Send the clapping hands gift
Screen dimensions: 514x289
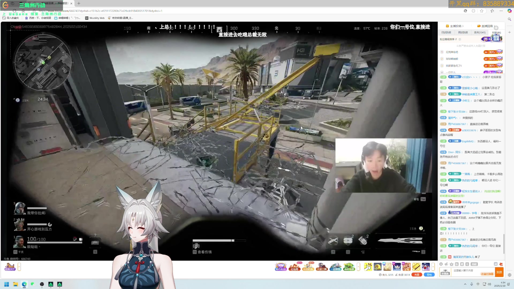click(368, 267)
